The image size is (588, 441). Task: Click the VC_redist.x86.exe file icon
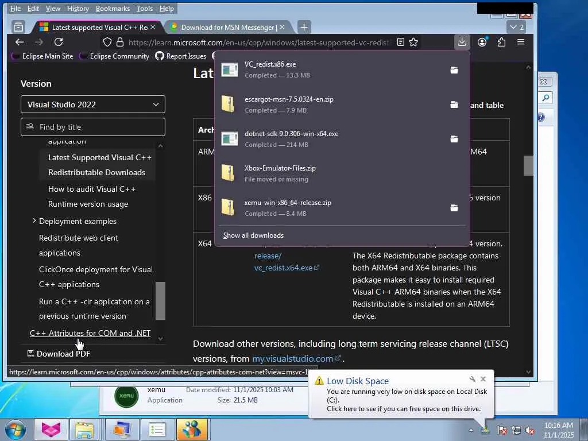tap(230, 69)
